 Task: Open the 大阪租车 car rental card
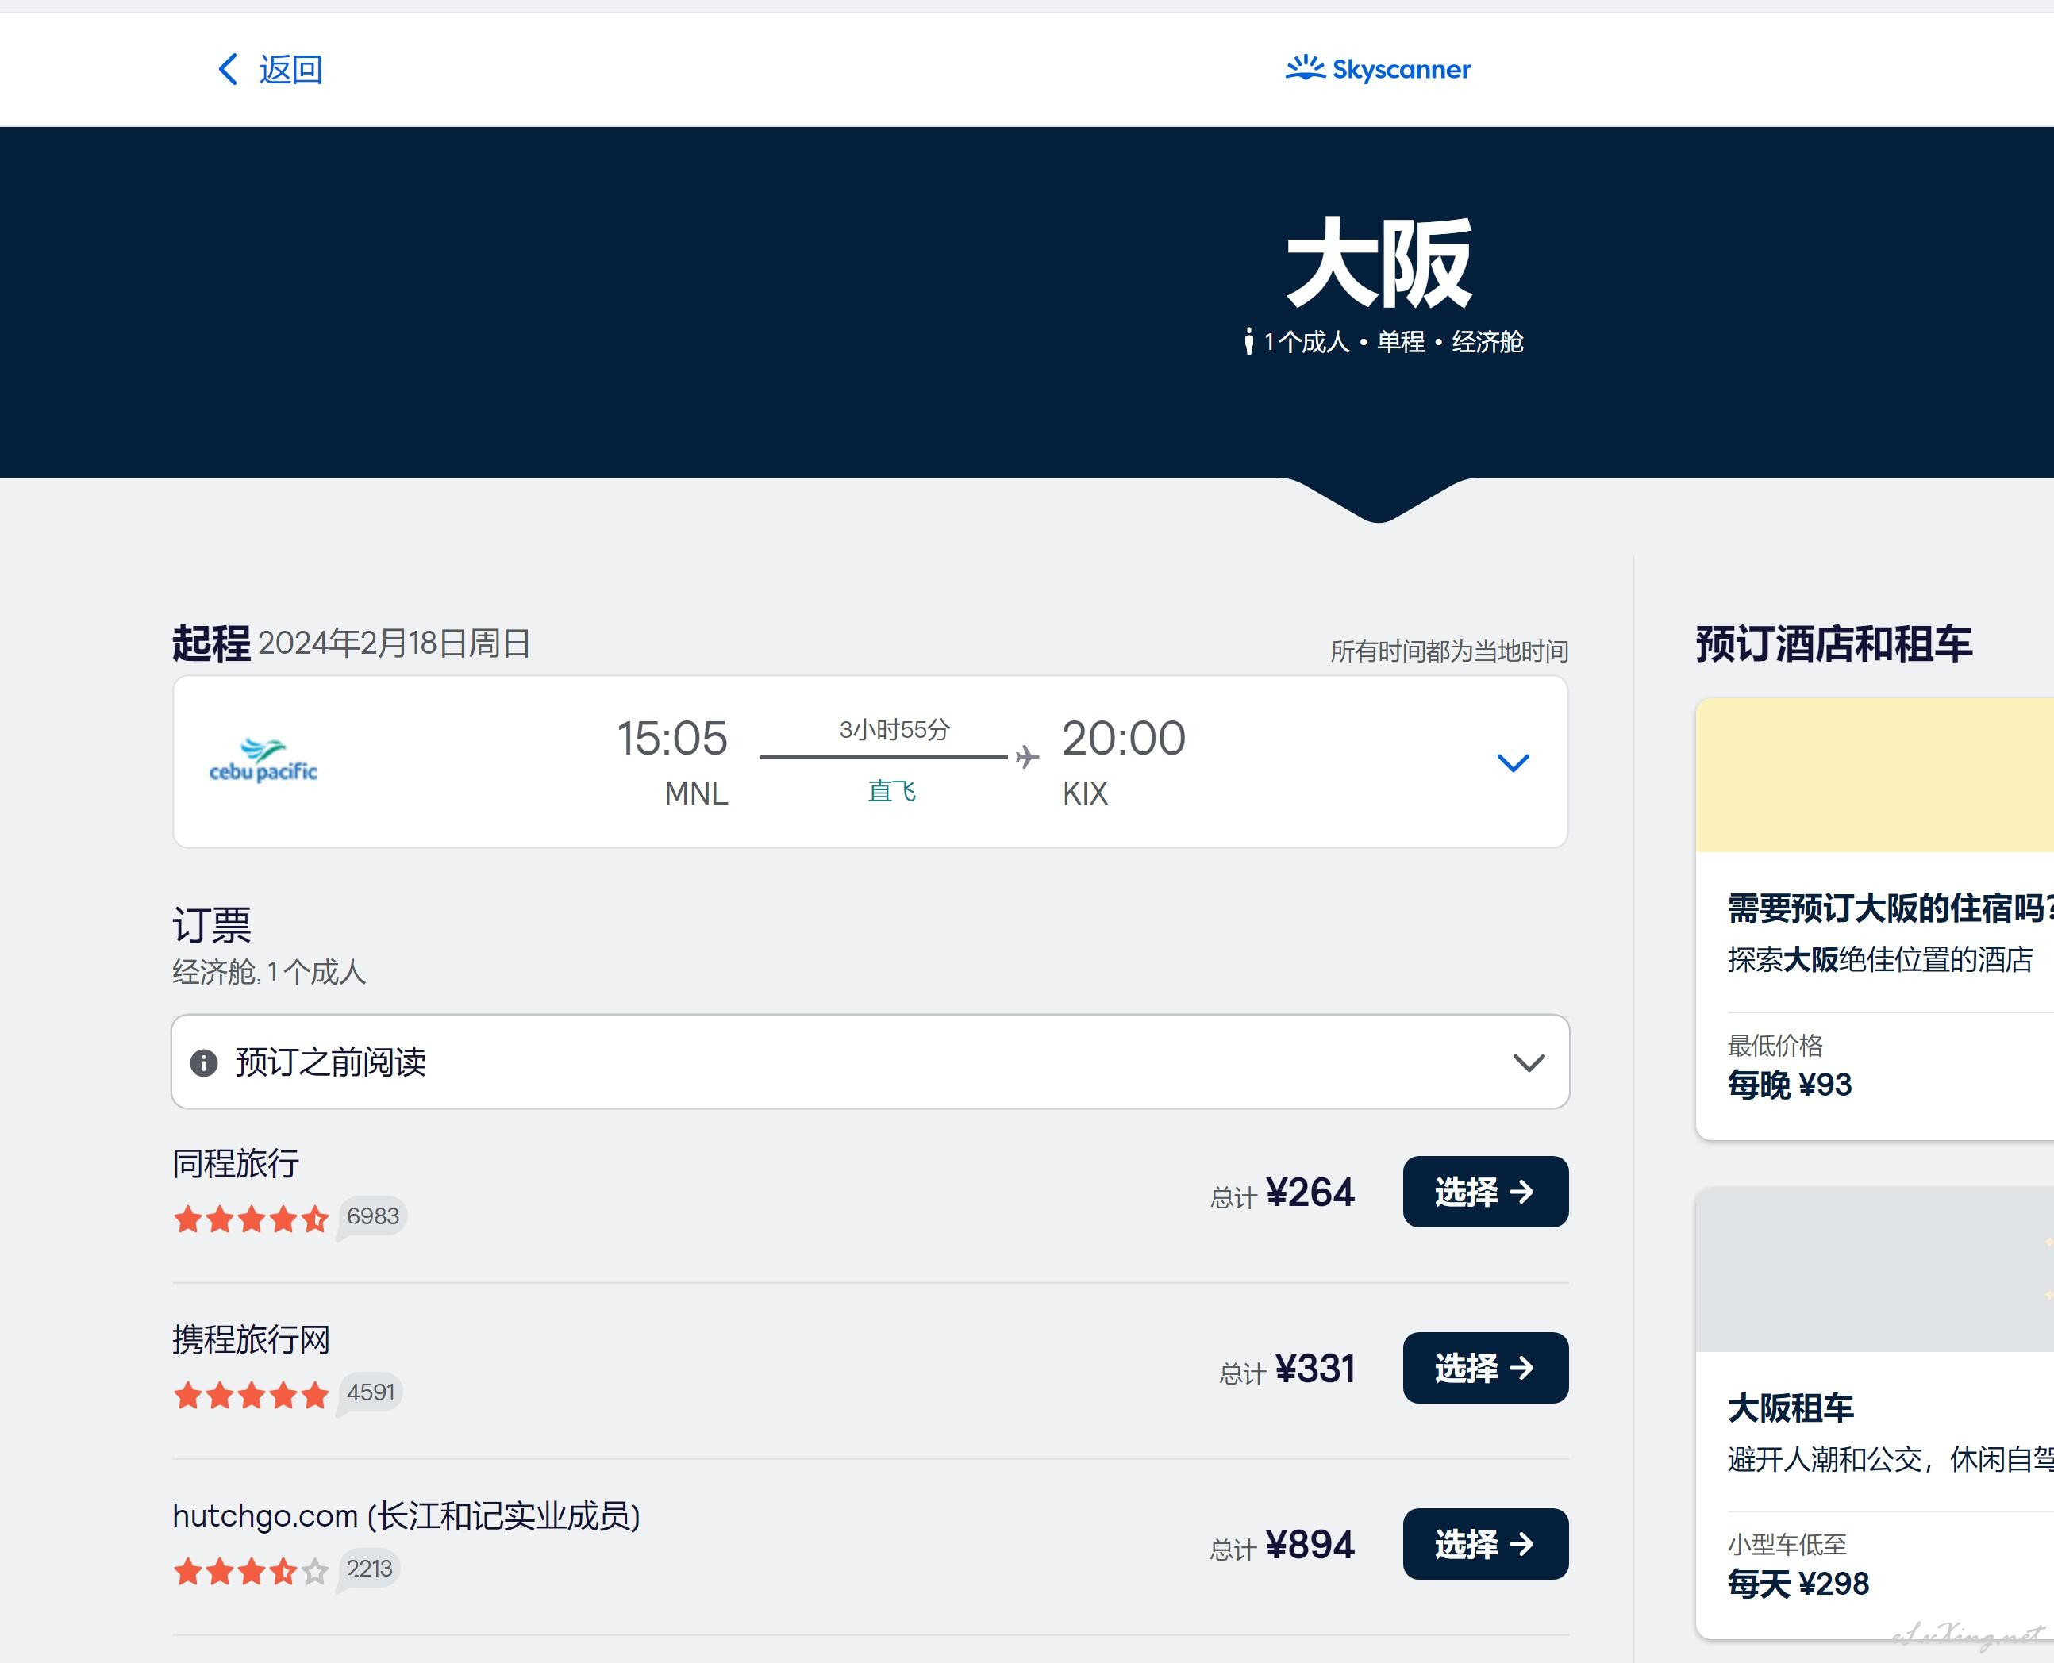click(1875, 1413)
